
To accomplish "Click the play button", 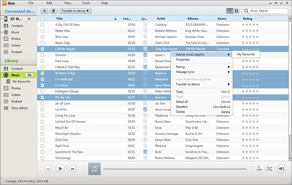I will 60,169.
